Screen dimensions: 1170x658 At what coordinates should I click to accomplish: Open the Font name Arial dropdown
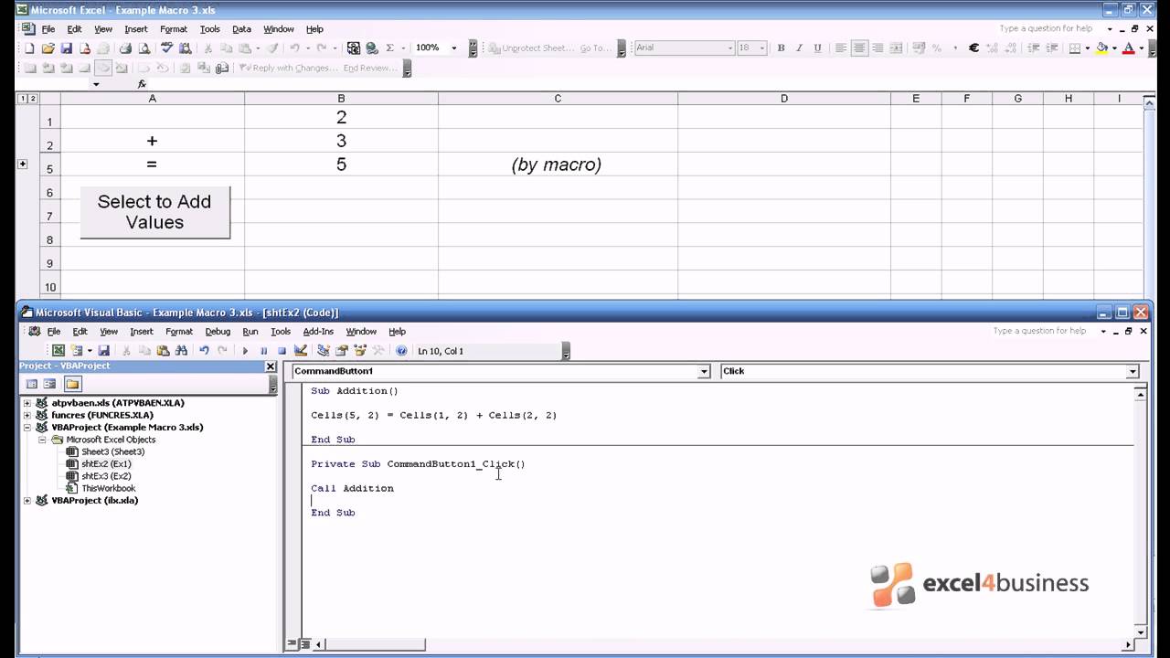pos(730,48)
